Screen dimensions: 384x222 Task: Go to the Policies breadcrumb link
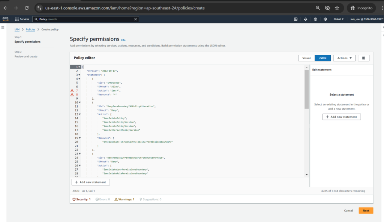point(30,29)
